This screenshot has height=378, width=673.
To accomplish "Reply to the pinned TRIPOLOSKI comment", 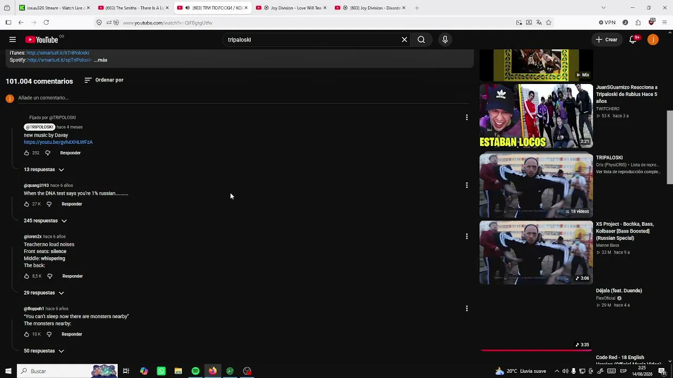I will (70, 153).
